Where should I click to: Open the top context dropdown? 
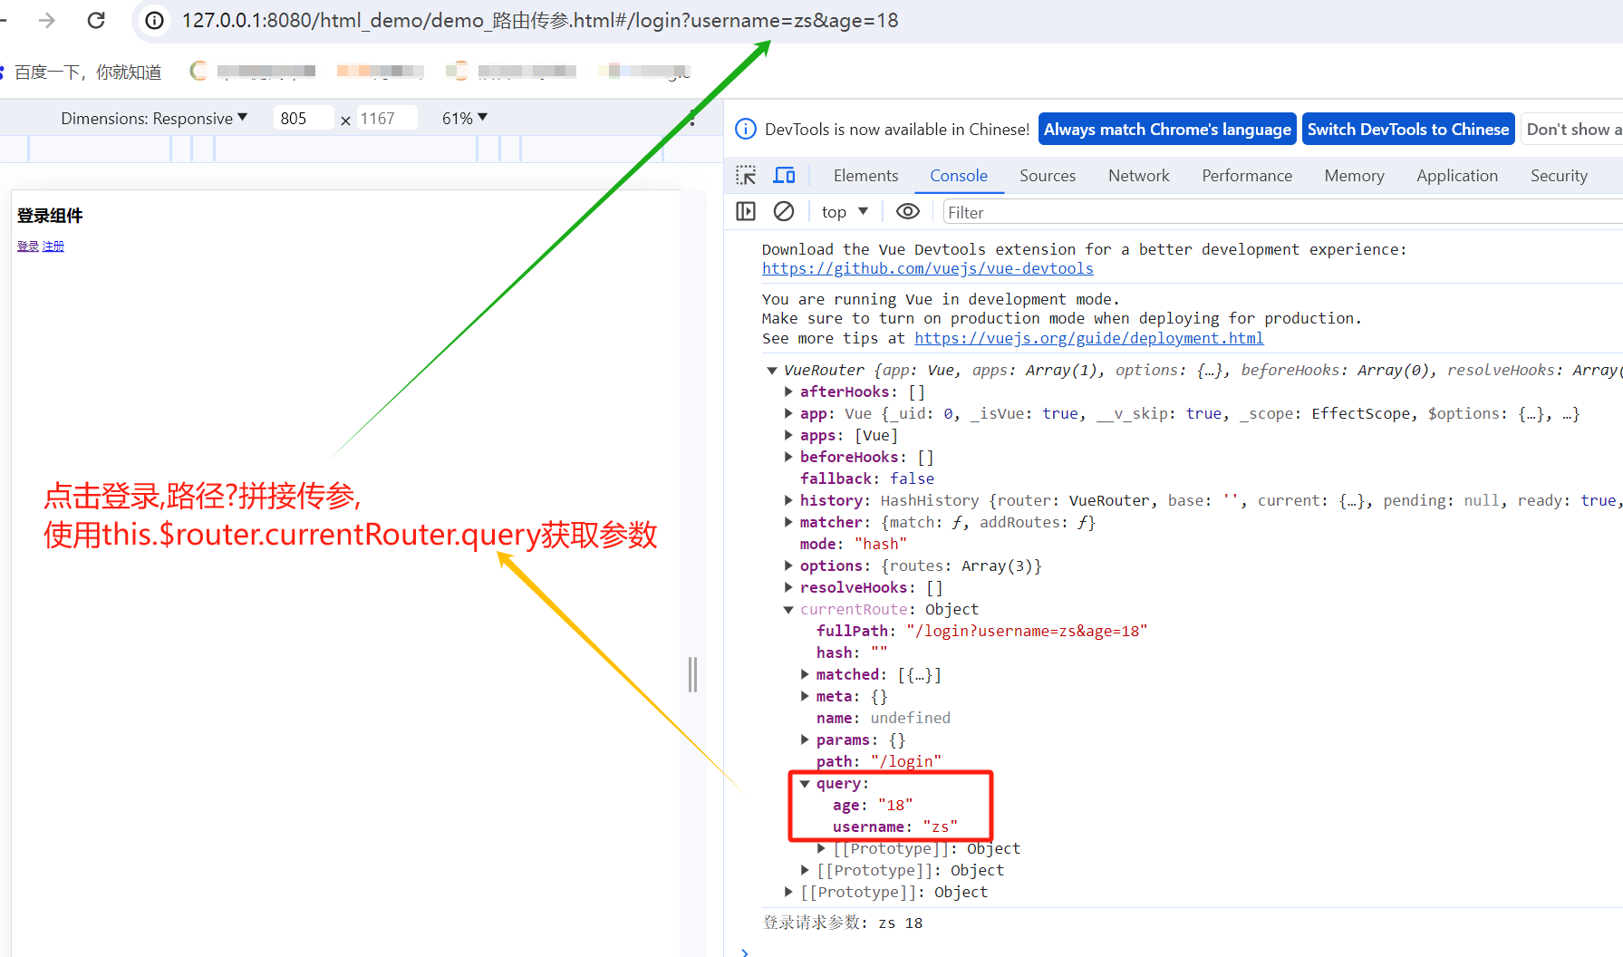[845, 211]
